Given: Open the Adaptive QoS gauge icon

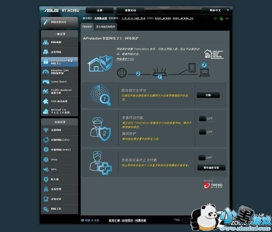Looking at the screenshot, I should click(x=46, y=72).
